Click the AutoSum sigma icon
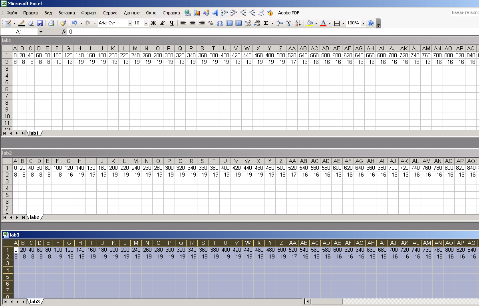Viewport: 479px width, 306px height. coord(266,23)
